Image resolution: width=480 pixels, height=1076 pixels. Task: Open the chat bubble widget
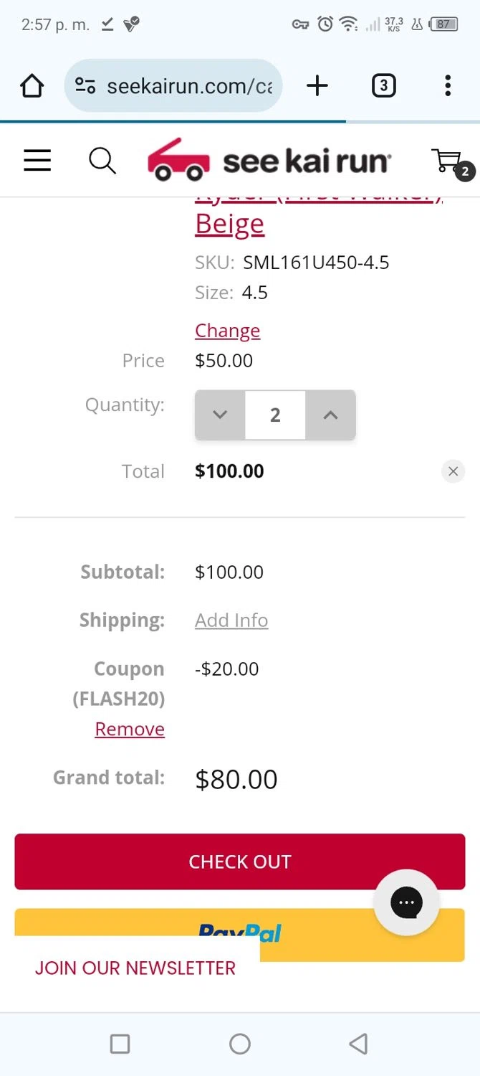[406, 902]
